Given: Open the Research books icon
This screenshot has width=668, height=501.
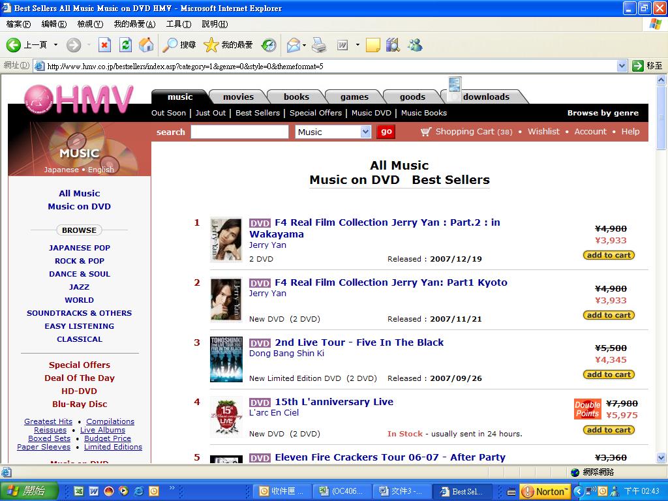Looking at the screenshot, I should [x=393, y=45].
